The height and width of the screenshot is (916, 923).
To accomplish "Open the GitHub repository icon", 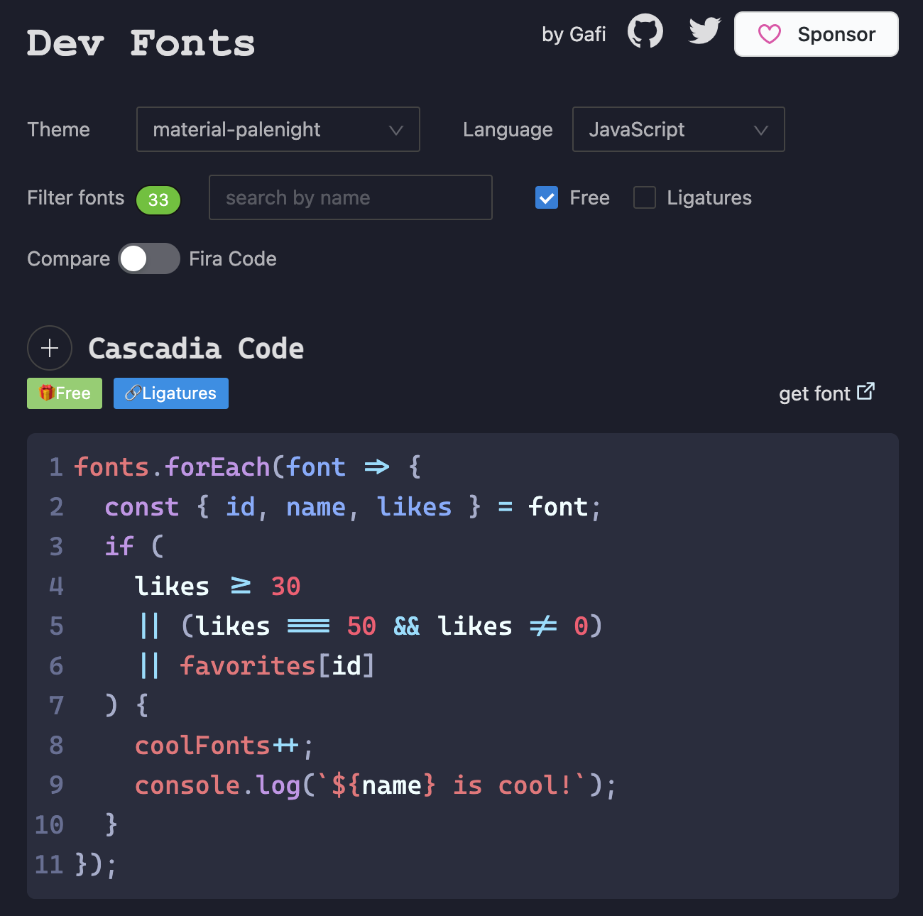I will (x=645, y=32).
